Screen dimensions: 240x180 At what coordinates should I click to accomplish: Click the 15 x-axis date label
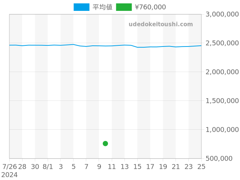[137, 166]
